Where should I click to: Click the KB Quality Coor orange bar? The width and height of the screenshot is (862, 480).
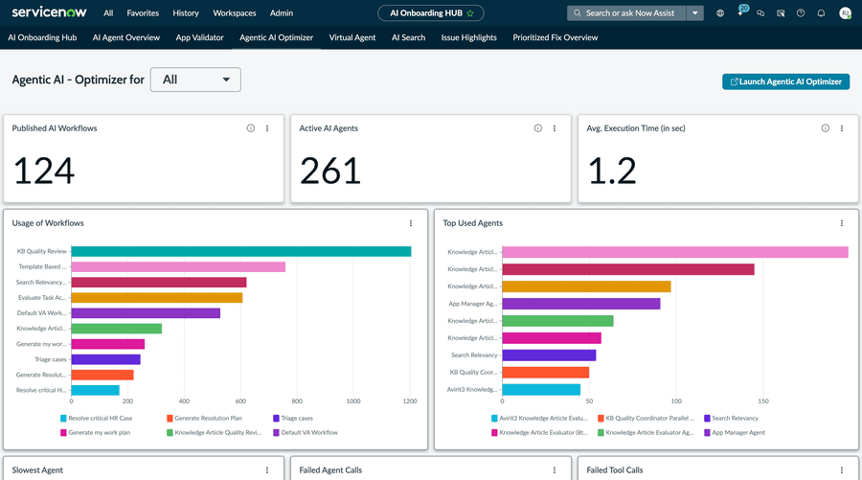546,373
